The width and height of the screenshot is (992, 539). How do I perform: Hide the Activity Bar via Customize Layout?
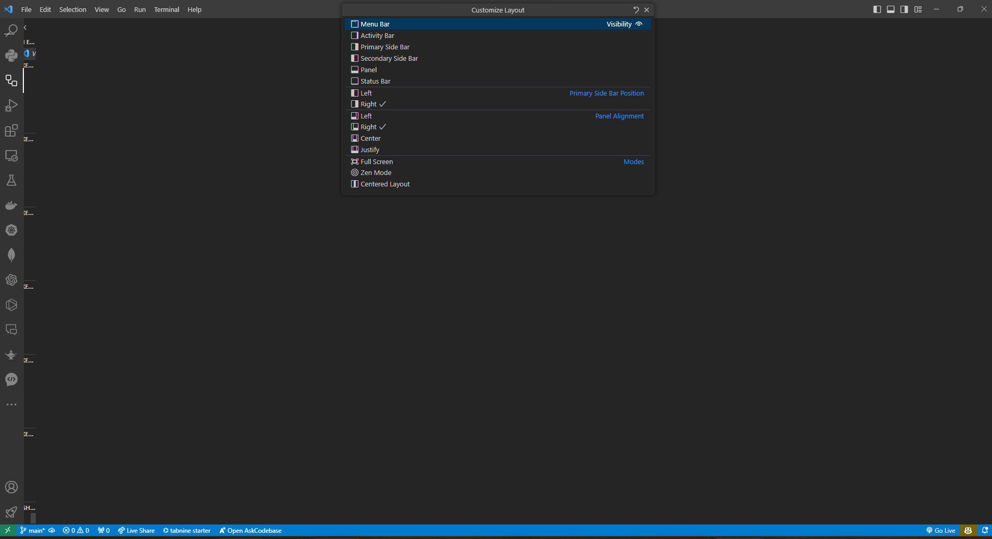(377, 35)
